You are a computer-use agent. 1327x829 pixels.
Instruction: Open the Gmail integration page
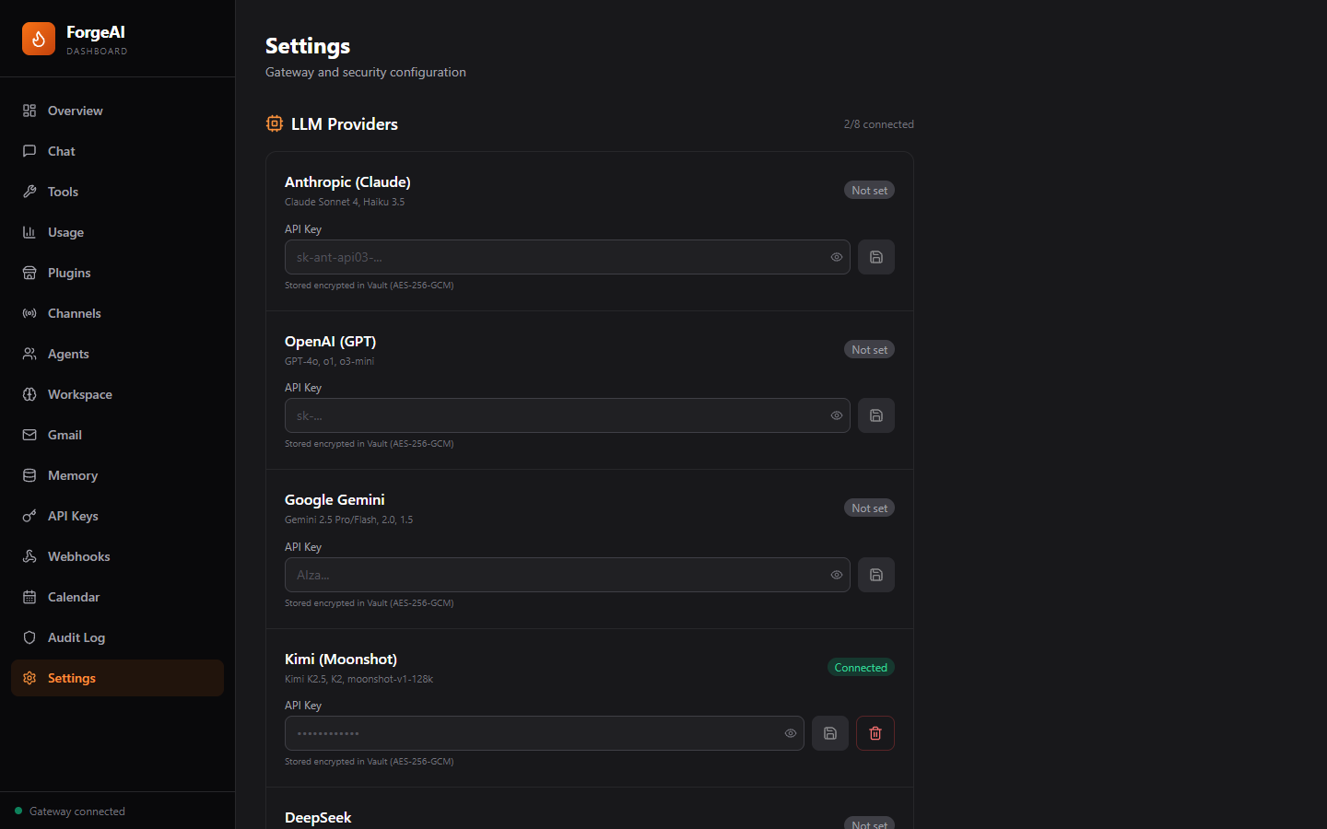click(x=65, y=435)
